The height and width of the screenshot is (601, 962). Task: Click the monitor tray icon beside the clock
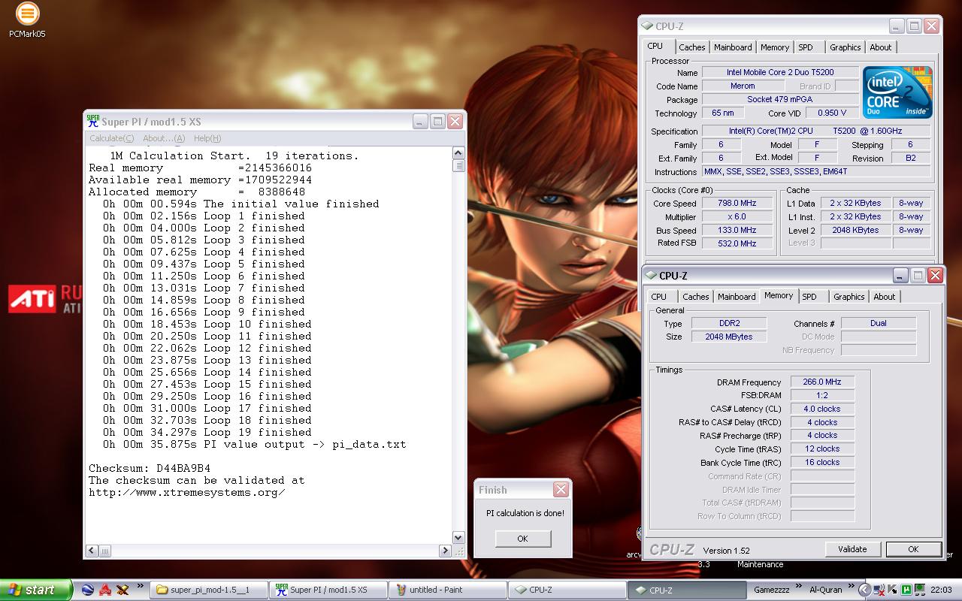pos(921,590)
